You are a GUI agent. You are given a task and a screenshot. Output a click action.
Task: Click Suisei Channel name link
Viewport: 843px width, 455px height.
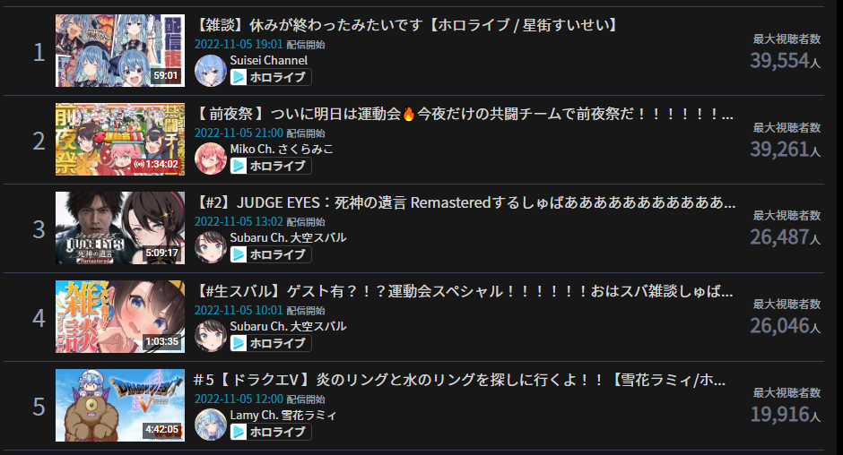coord(269,60)
